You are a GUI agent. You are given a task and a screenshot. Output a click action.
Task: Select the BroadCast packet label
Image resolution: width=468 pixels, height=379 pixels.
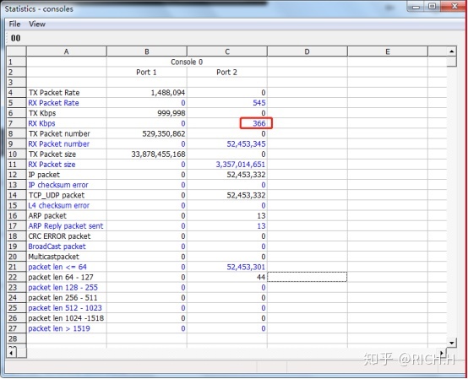click(x=57, y=246)
